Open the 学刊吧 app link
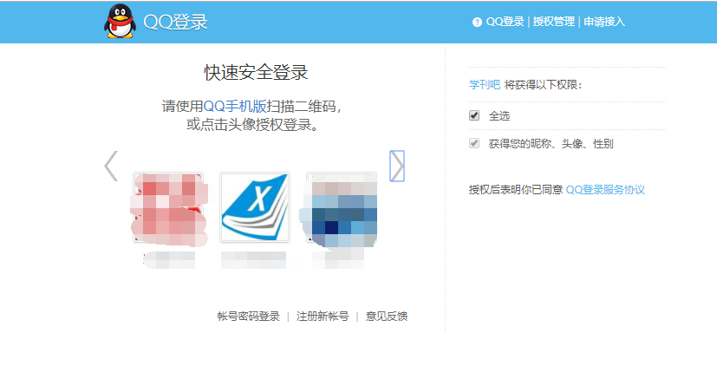The image size is (717, 379). (485, 85)
